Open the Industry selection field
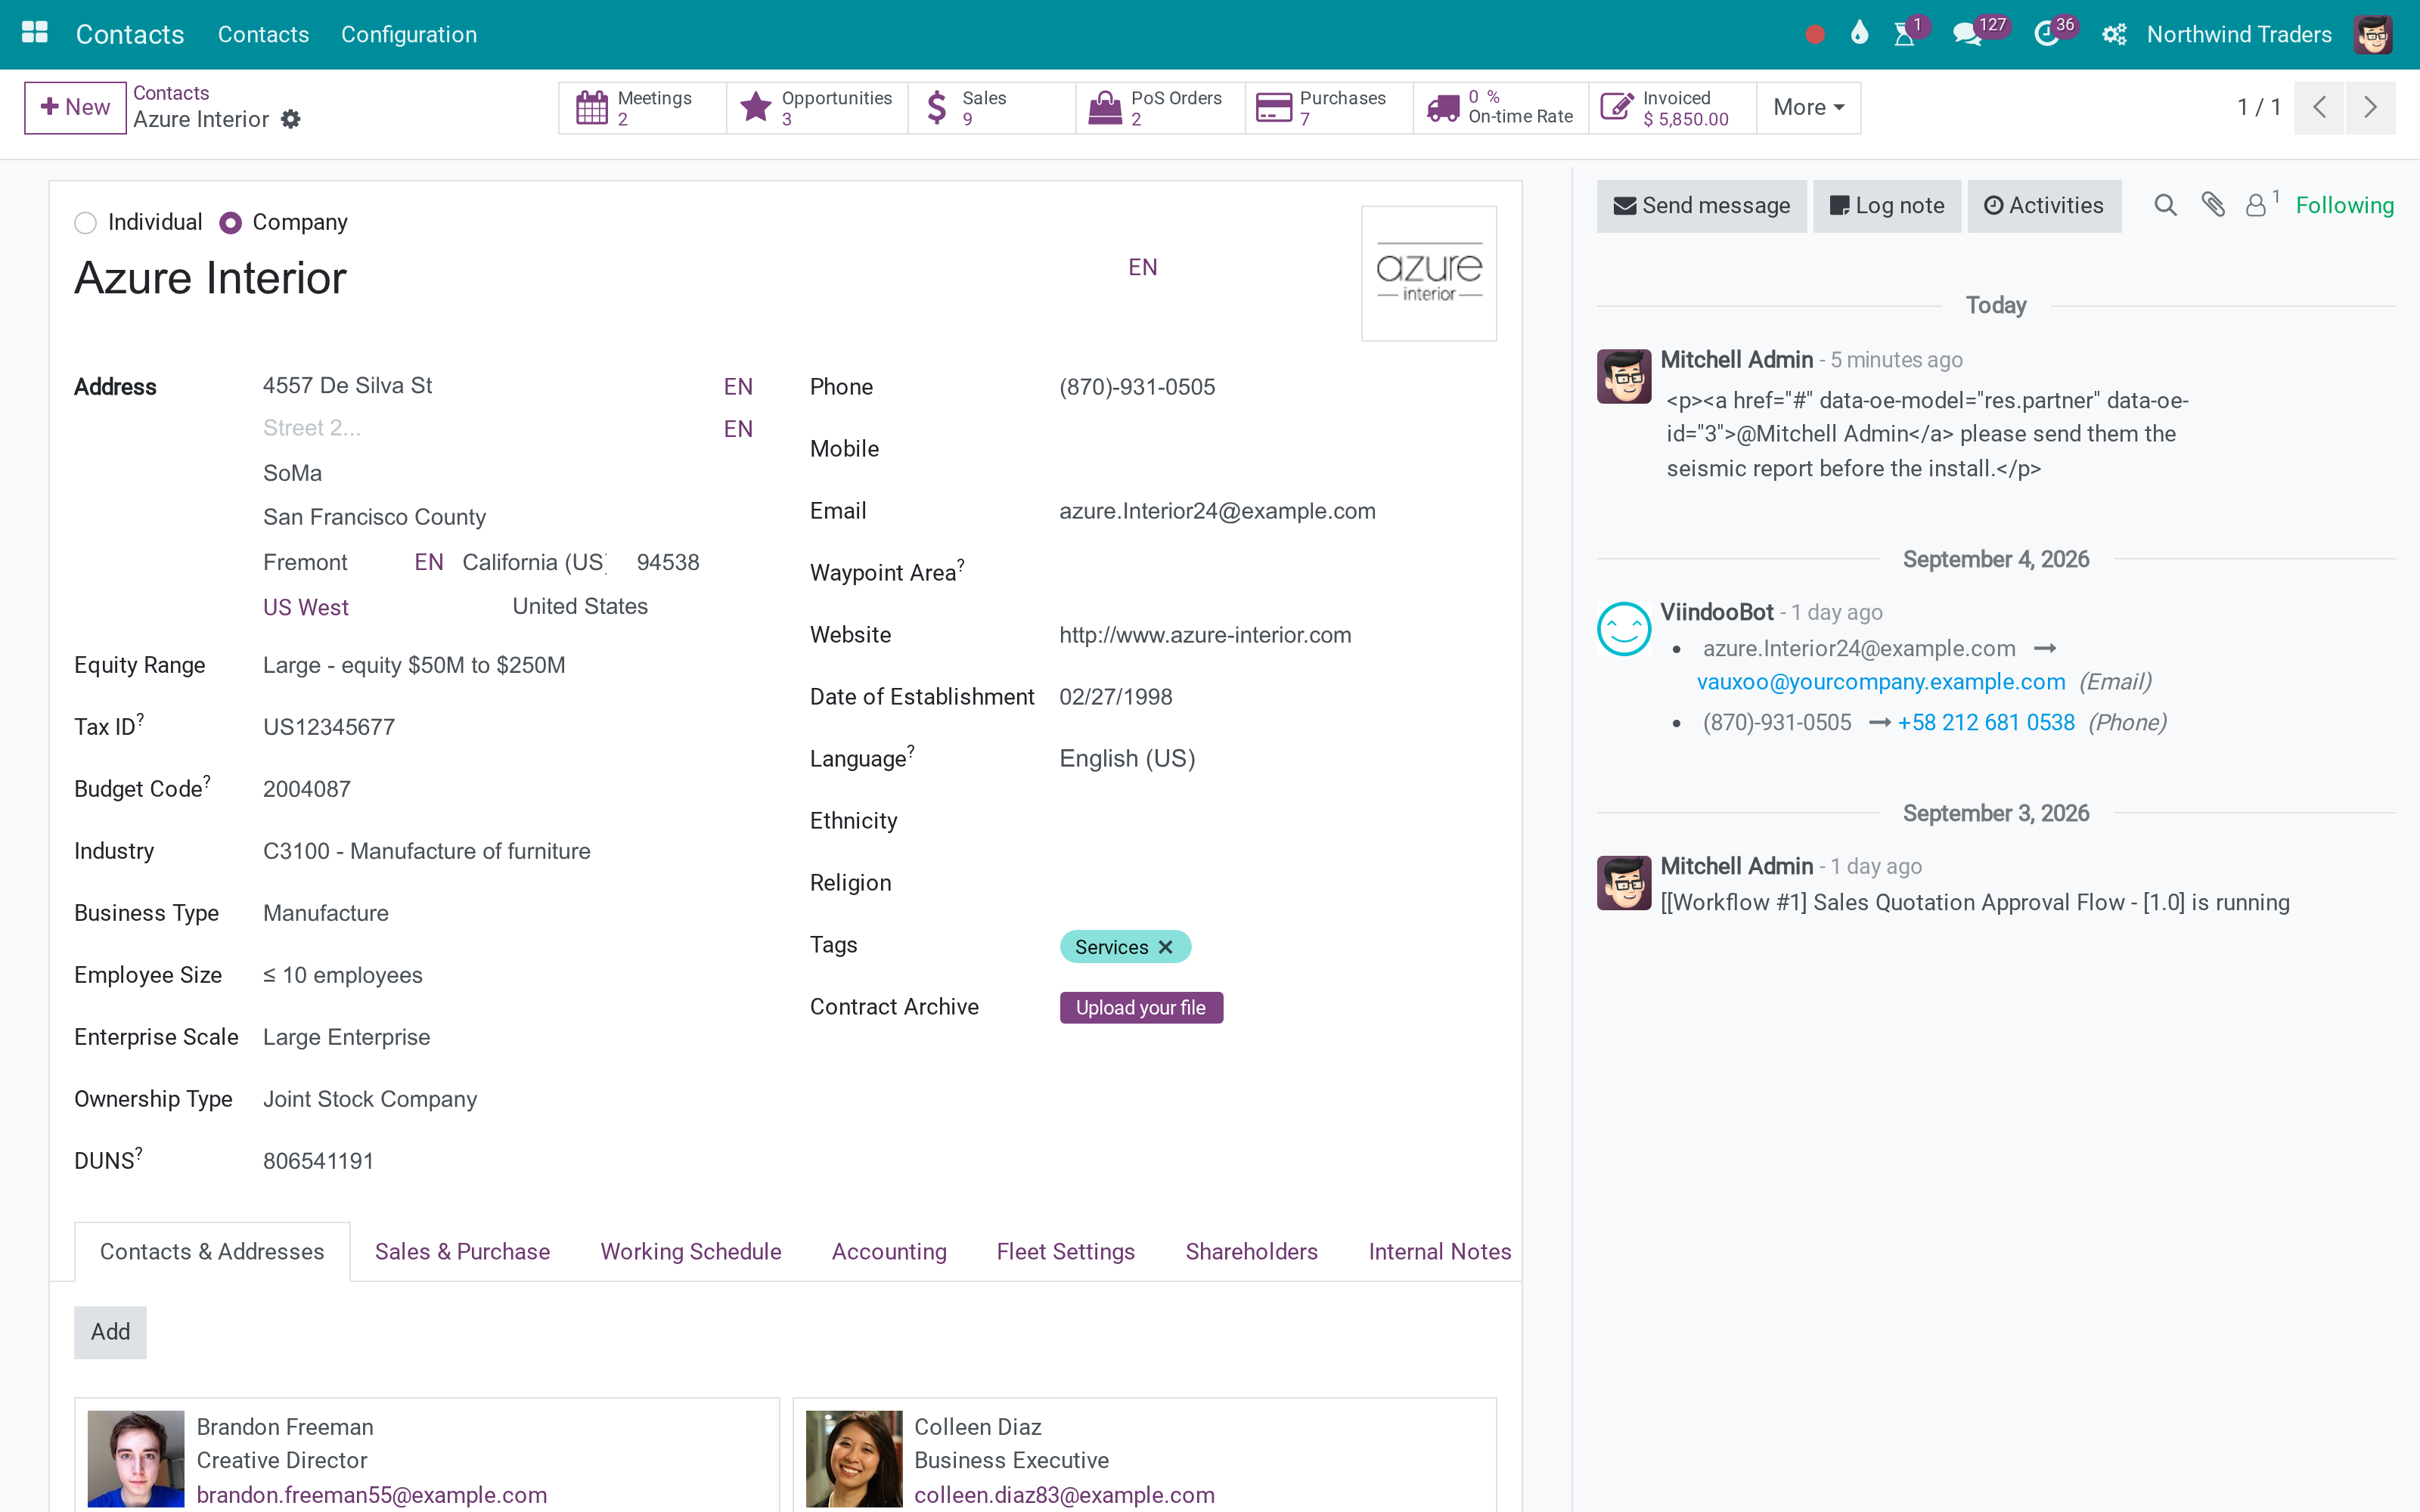This screenshot has height=1512, width=2420. (507, 851)
